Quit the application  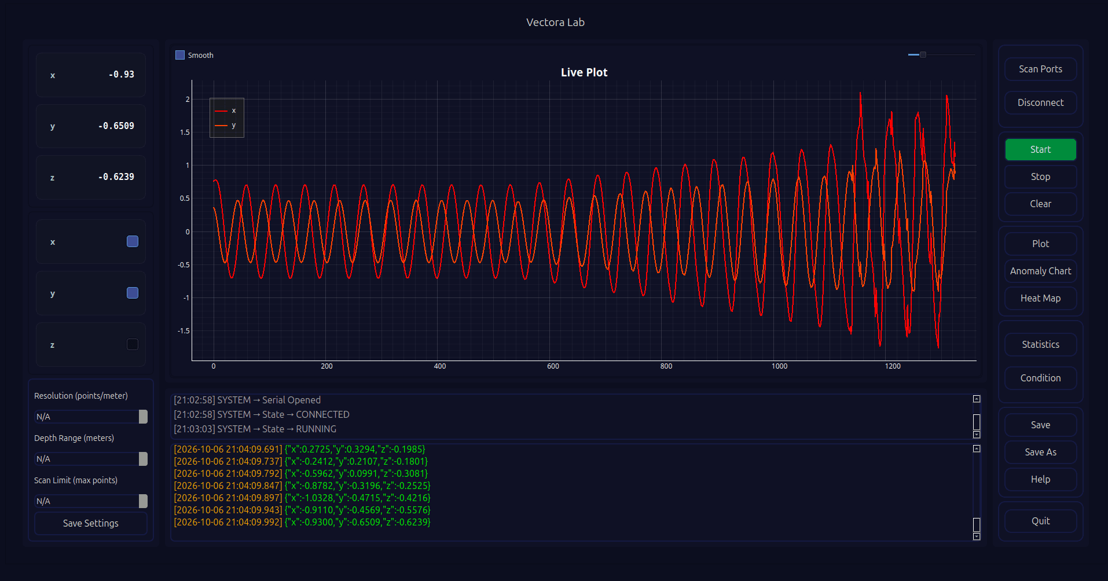click(1040, 521)
